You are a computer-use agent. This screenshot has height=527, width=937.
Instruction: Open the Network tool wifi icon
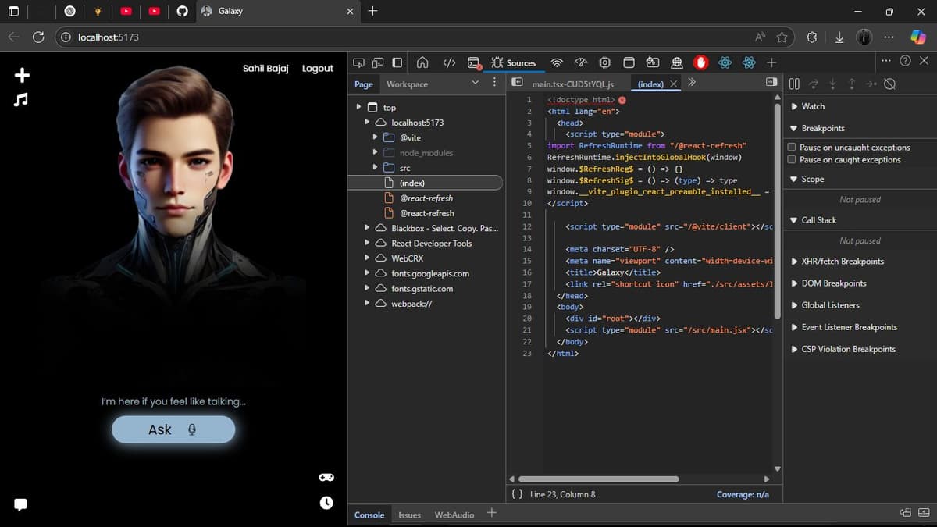coord(557,62)
